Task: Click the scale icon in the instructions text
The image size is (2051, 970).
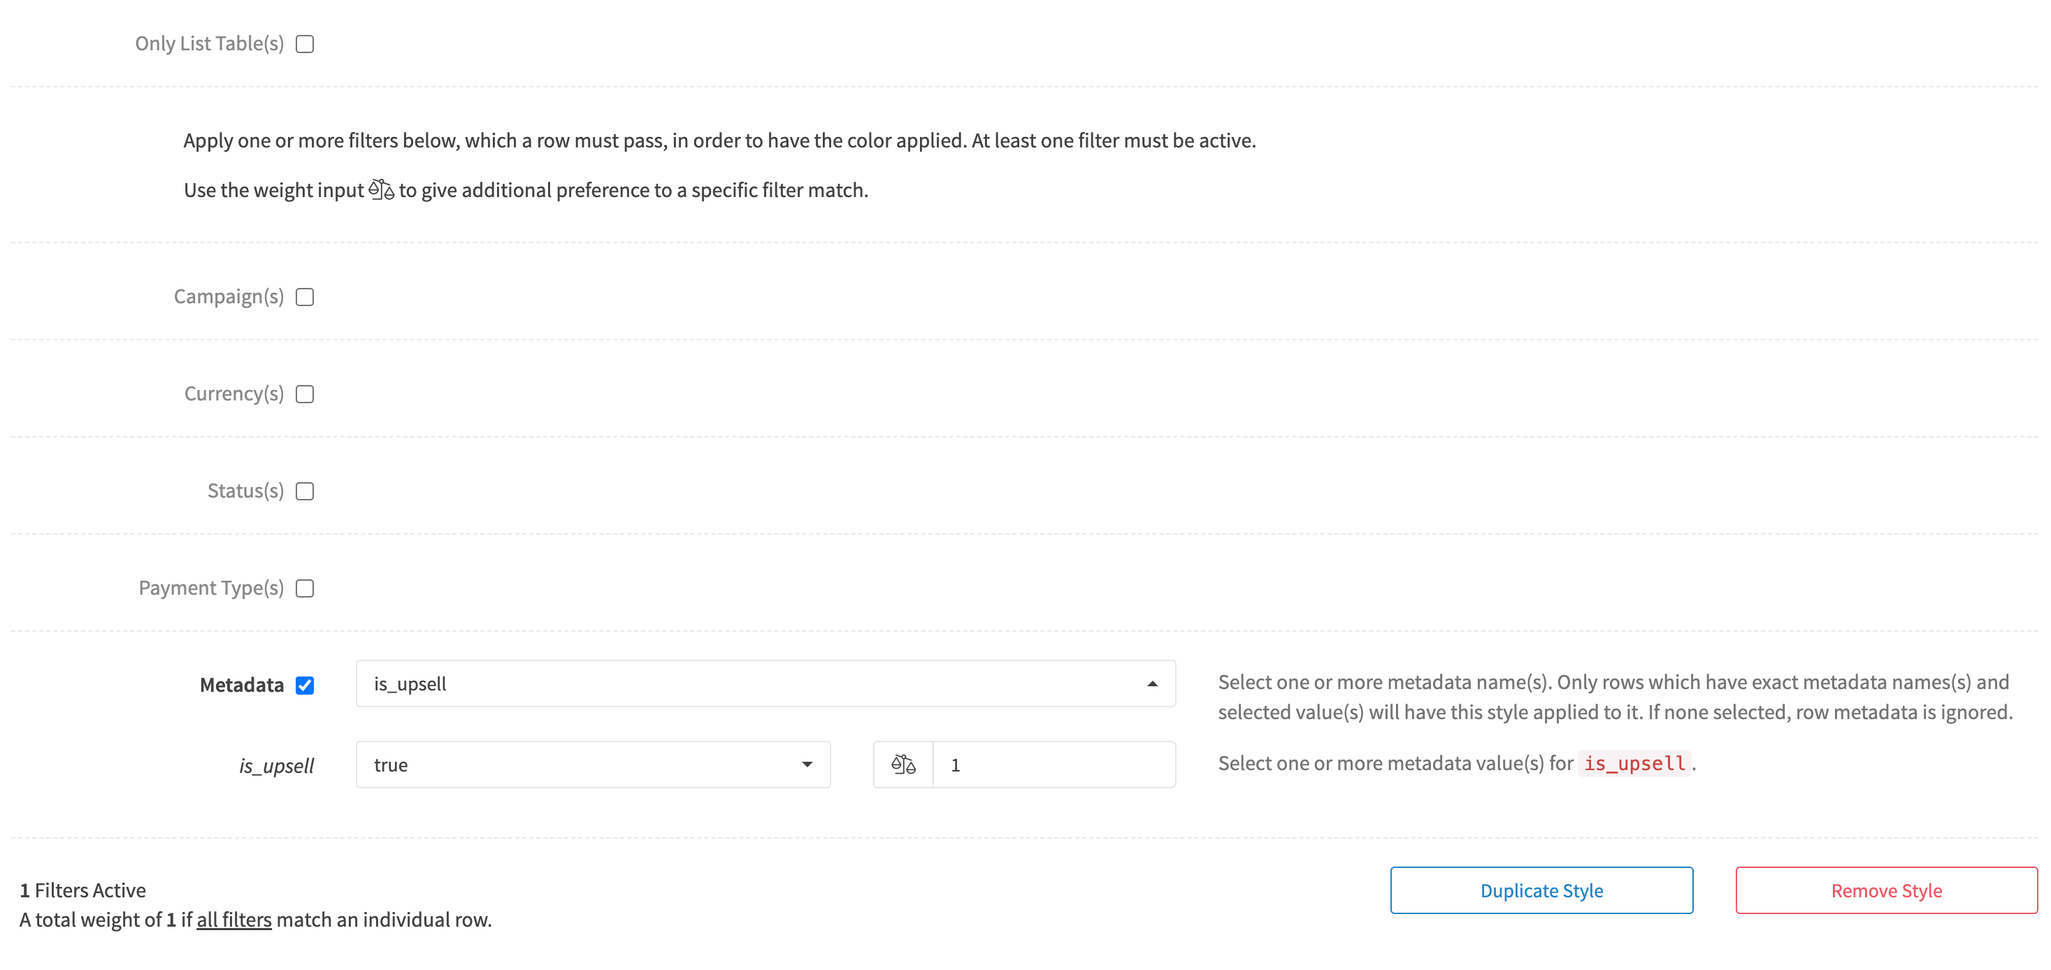Action: click(382, 189)
